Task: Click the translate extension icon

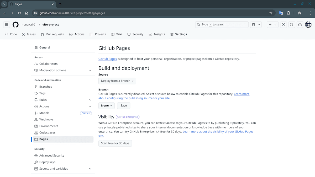Action: pyautogui.click(x=281, y=13)
